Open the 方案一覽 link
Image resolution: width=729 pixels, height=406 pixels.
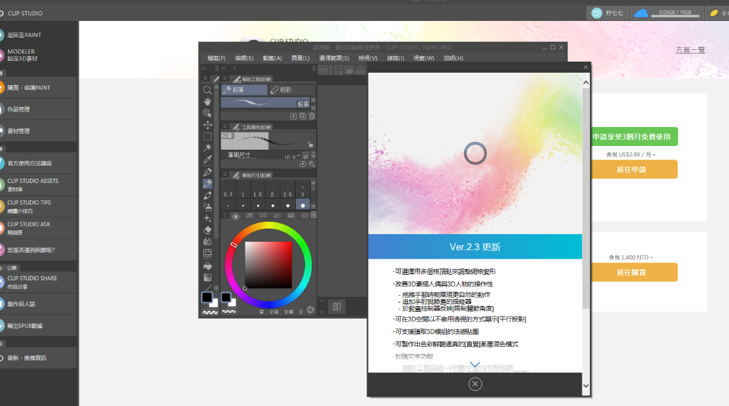click(690, 50)
